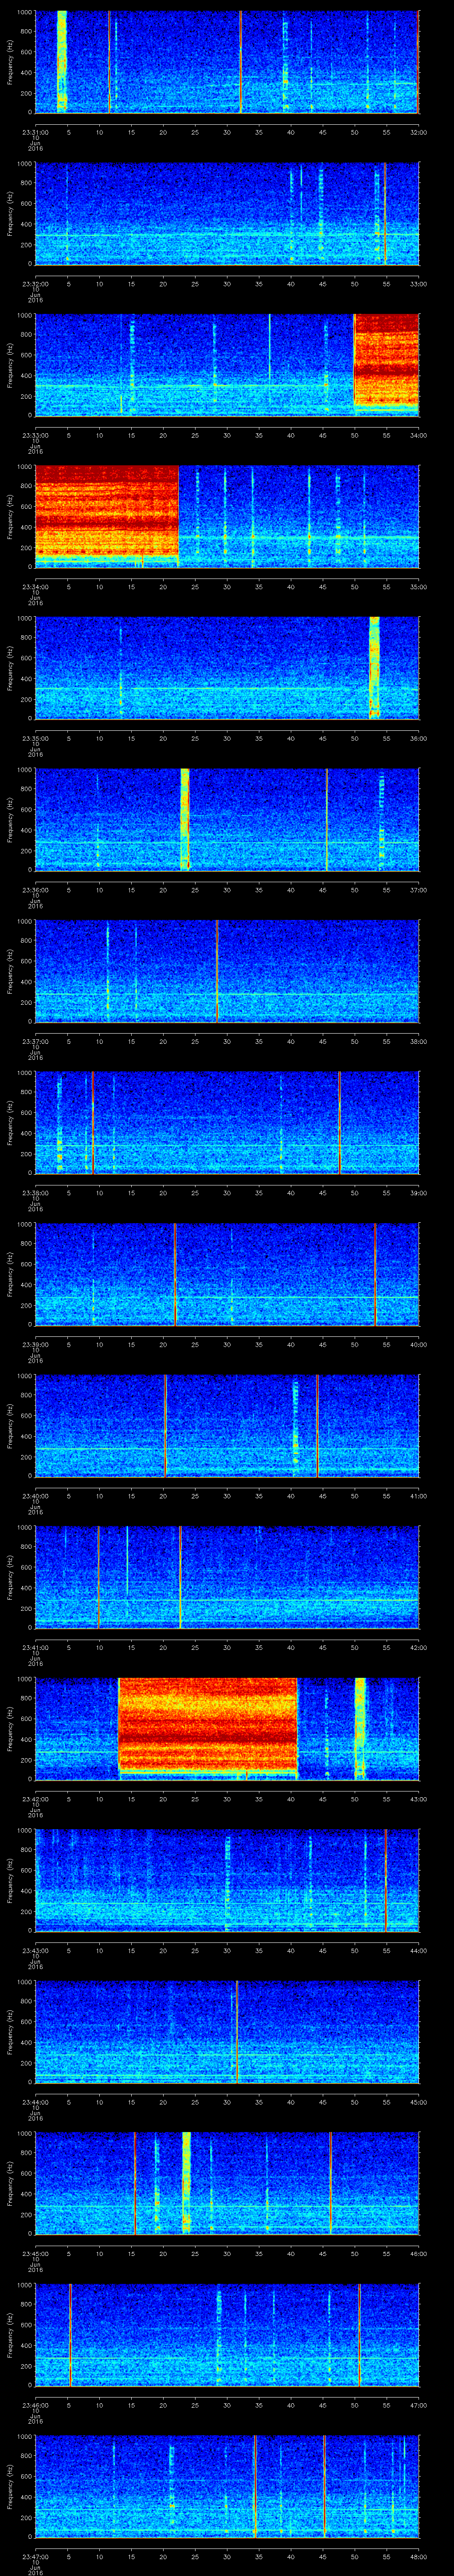454x2576 pixels.
Task: Select the red line near 10 s in 23:41:00 spectrogram
Action: 99,1576
